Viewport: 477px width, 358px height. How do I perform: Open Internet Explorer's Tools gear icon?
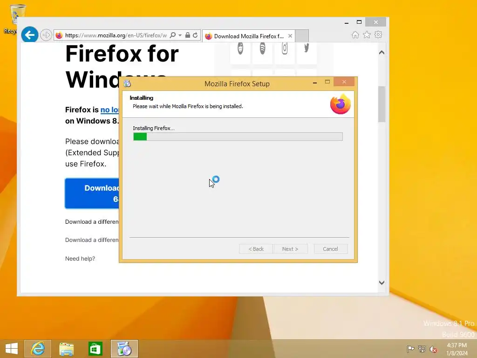[x=378, y=34]
